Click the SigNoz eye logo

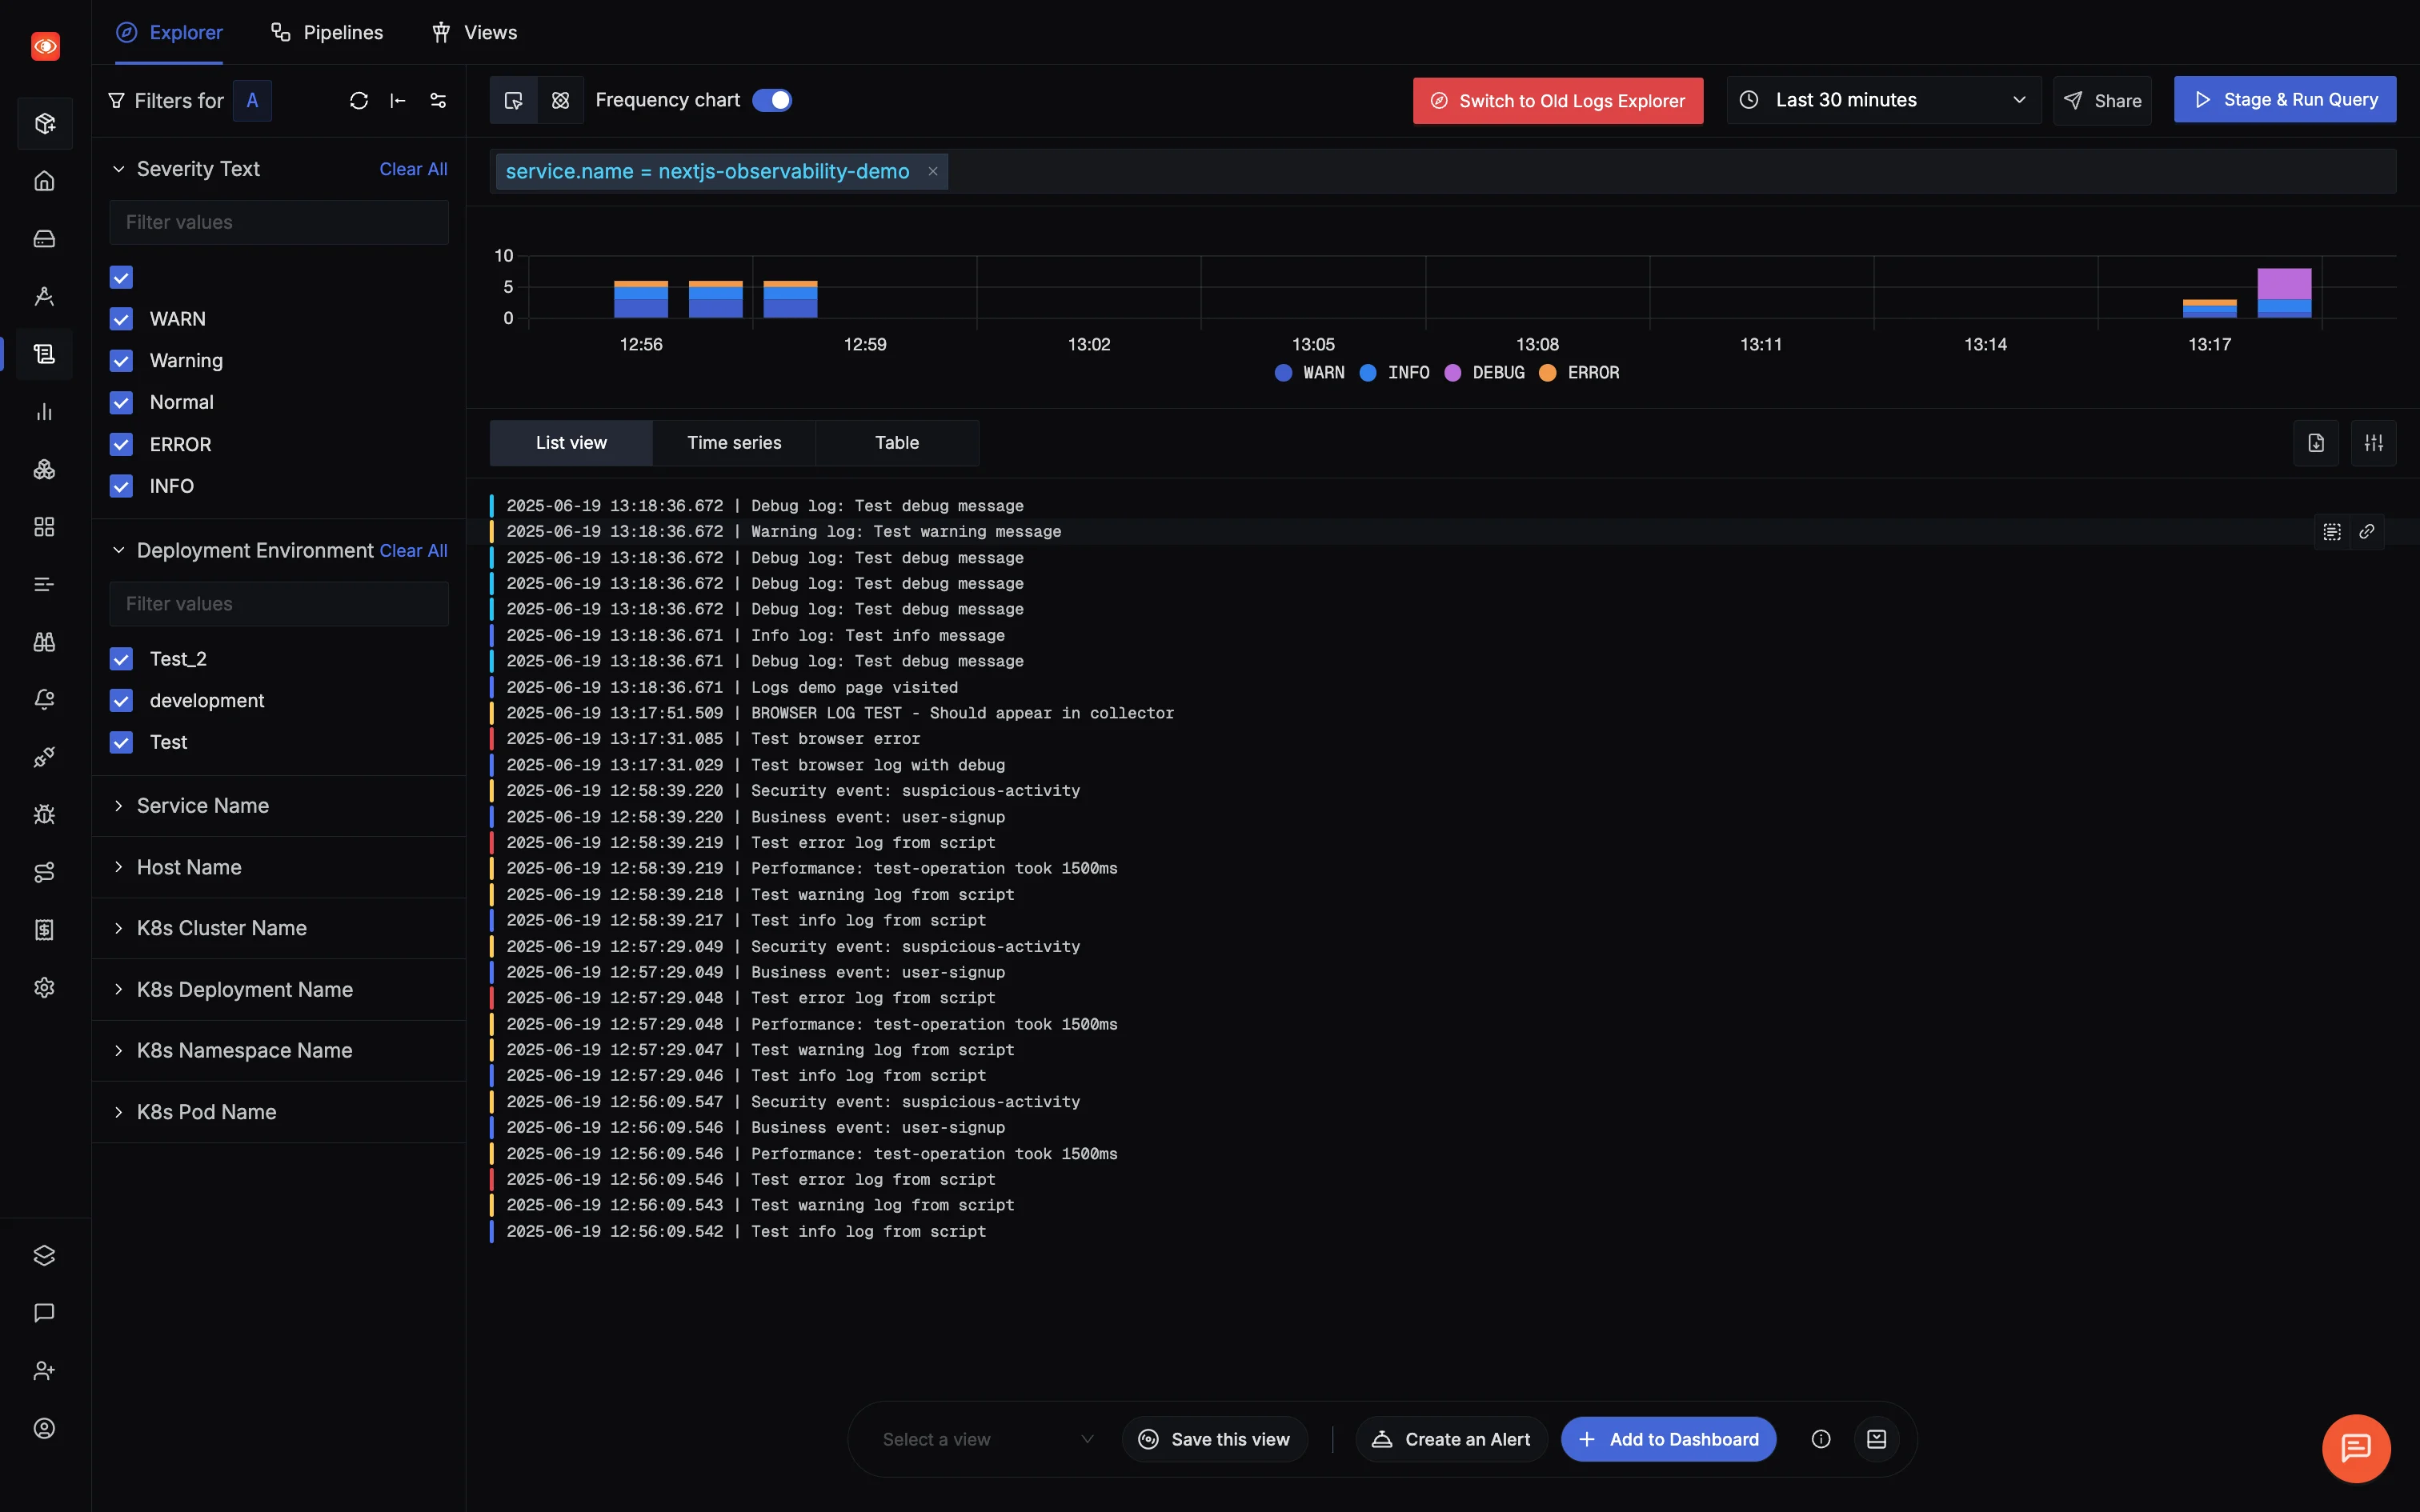point(45,46)
